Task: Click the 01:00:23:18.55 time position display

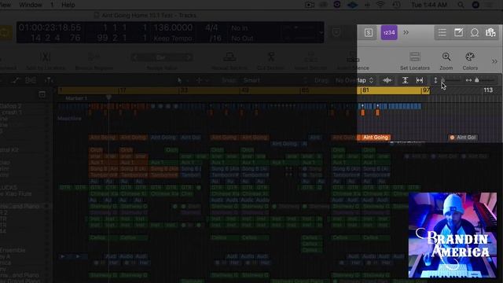Action: (50, 28)
